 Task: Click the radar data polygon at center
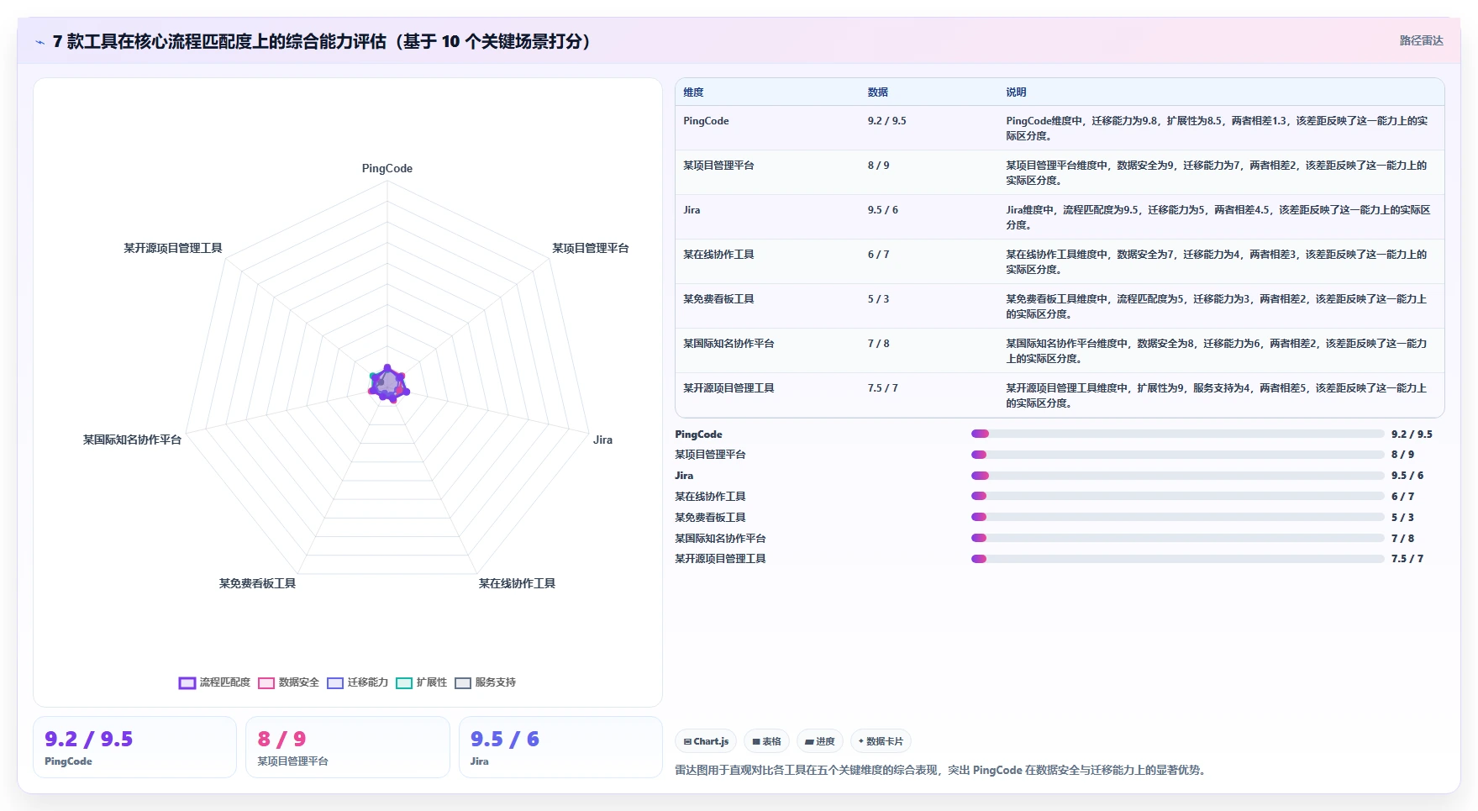pyautogui.click(x=388, y=384)
